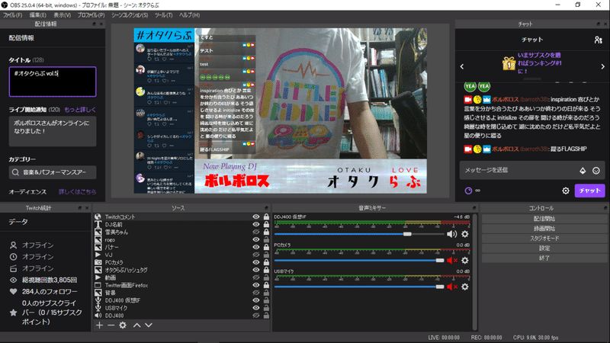Click the gift subscription icon in the chat banner
The image size is (610, 343).
pos(509,63)
